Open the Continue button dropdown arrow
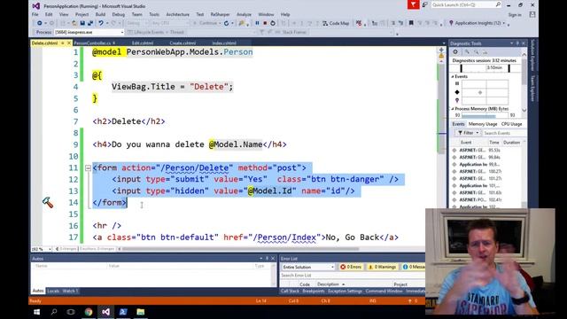Image resolution: width=567 pixels, height=319 pixels. click(220, 23)
